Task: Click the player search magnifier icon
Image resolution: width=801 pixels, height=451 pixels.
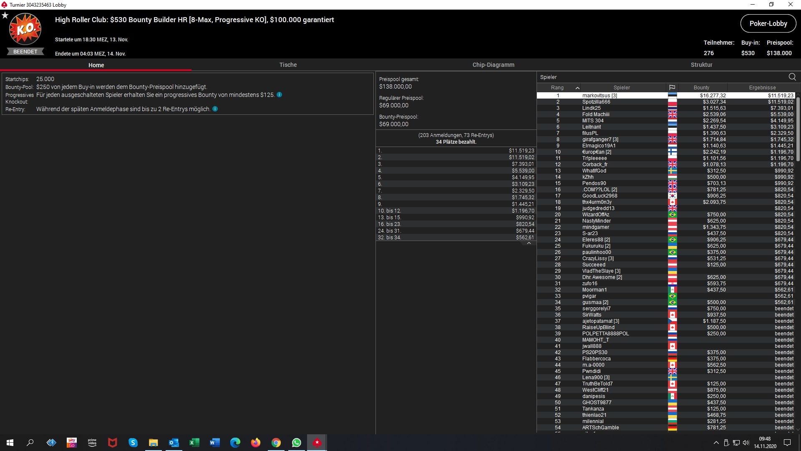Action: pos(792,77)
